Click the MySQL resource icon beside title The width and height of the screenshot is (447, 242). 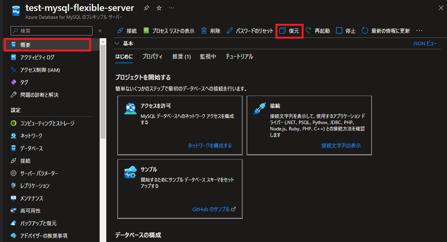coord(16,11)
